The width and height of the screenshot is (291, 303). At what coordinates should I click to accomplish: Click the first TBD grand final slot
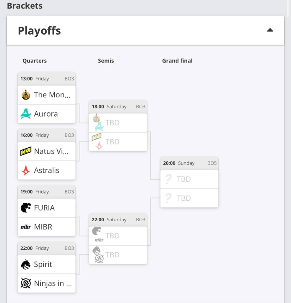point(189,179)
